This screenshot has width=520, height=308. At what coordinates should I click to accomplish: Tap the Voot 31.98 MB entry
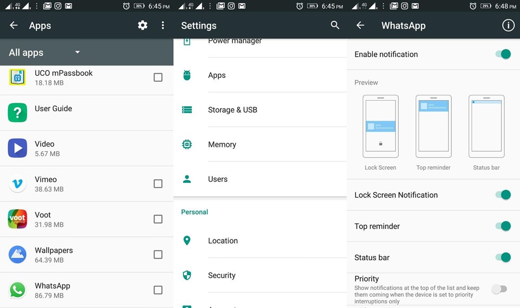pos(86,219)
